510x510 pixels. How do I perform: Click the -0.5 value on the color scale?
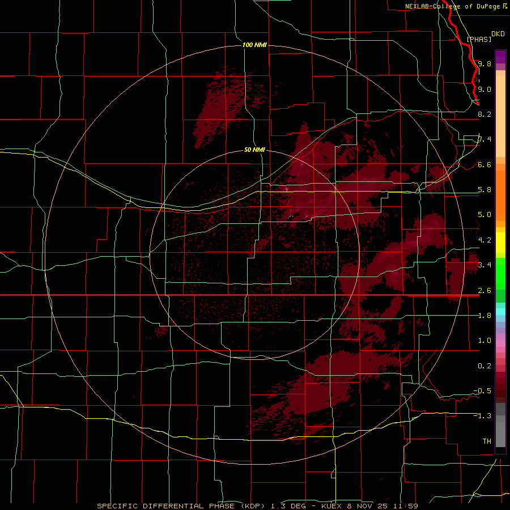pyautogui.click(x=482, y=391)
